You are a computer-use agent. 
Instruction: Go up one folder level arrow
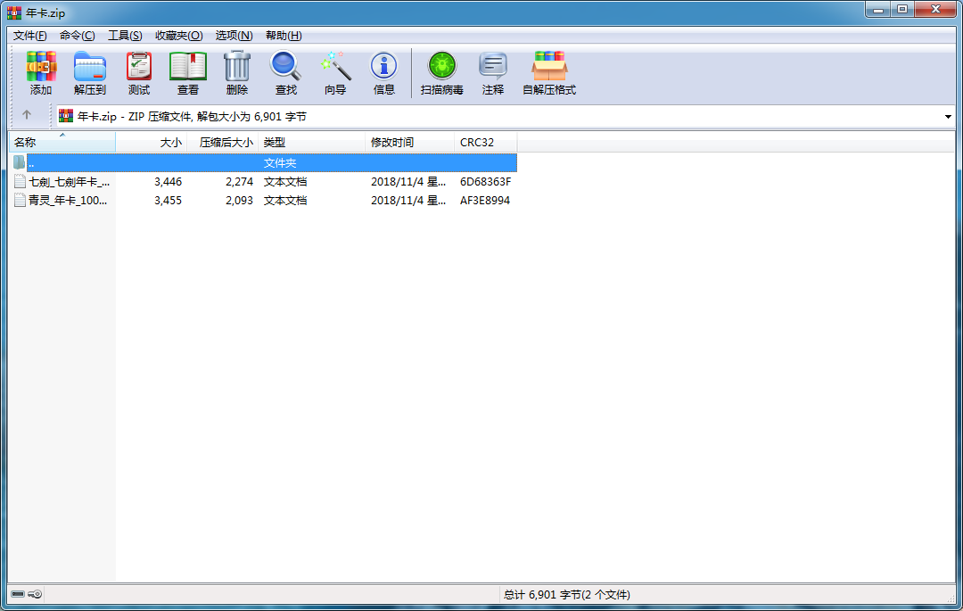[27, 115]
